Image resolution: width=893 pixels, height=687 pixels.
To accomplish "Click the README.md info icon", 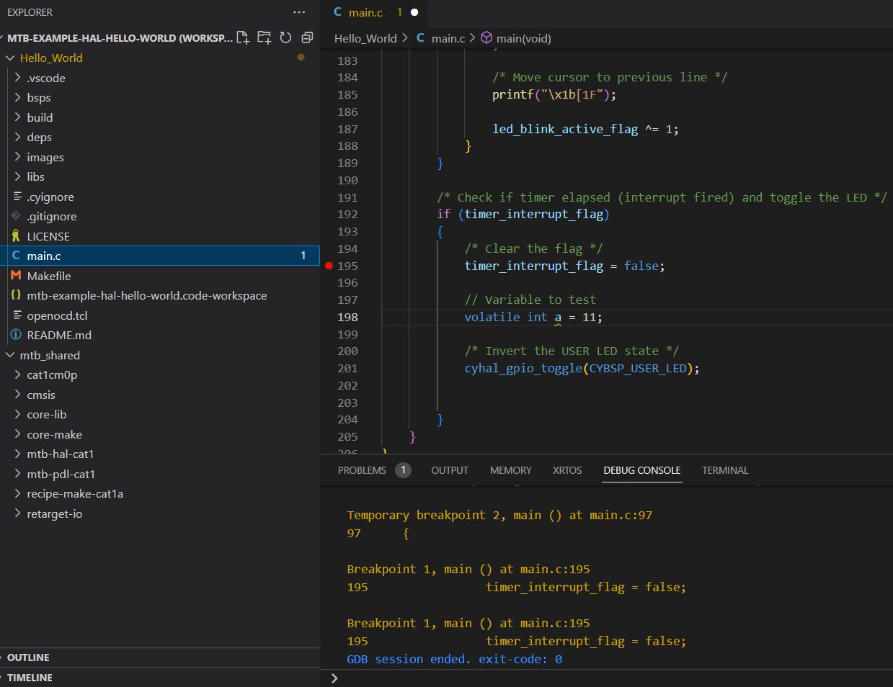I will tap(16, 335).
